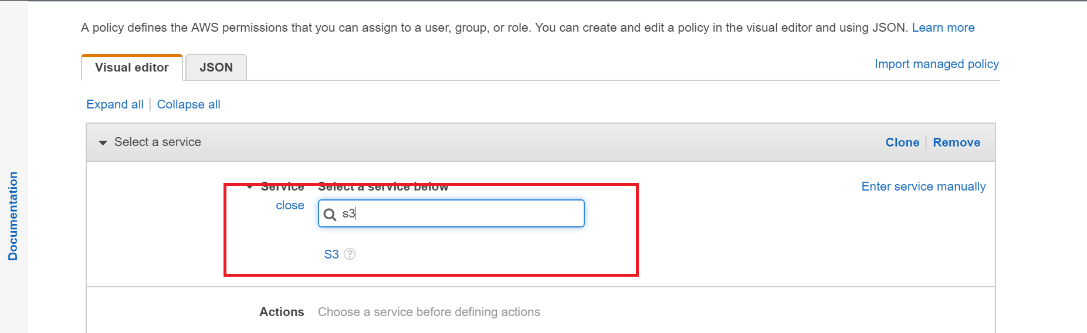Click close under the Service label
Screen dimensions: 1087x333
[290, 205]
